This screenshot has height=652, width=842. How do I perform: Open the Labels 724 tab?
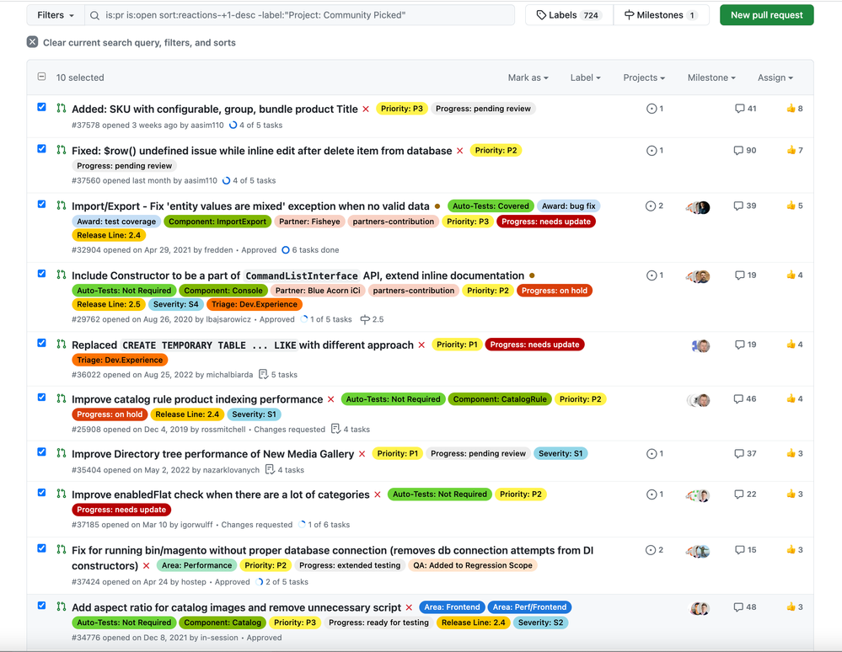coord(568,15)
